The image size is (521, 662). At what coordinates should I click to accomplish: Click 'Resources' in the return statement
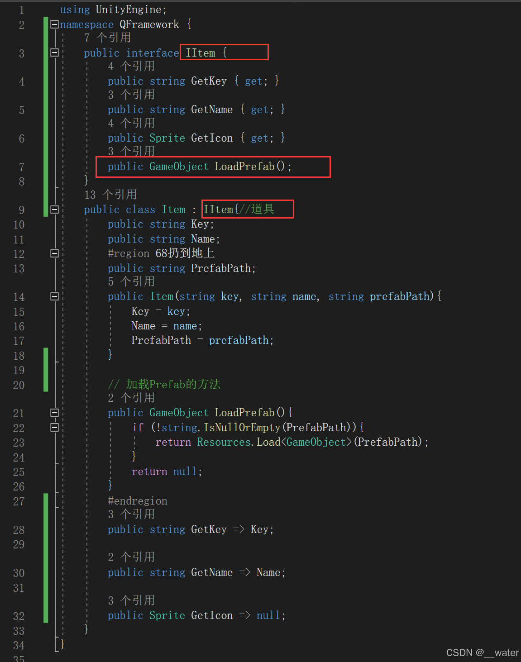point(224,442)
